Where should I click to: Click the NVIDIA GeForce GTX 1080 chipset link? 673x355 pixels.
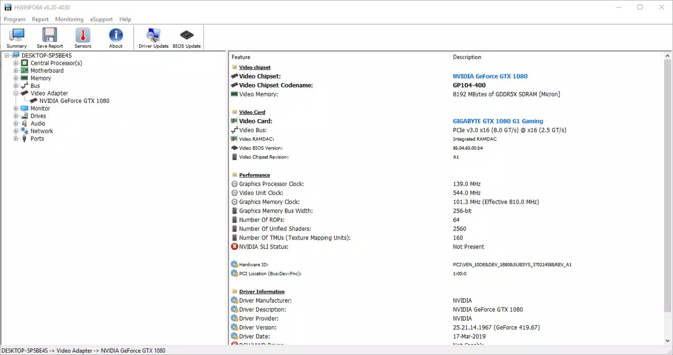coord(490,76)
